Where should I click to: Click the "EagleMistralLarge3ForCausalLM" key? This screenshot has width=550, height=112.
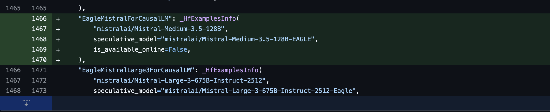(x=137, y=70)
